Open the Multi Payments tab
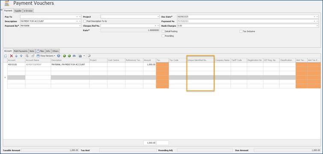Image resolution: width=323 pixels, height=154 pixels. (21, 51)
